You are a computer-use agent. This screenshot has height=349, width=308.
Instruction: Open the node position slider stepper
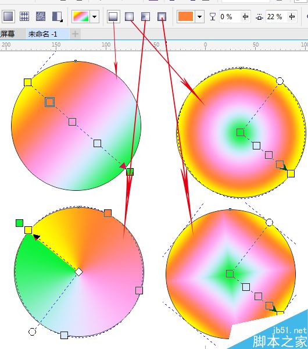(292, 16)
